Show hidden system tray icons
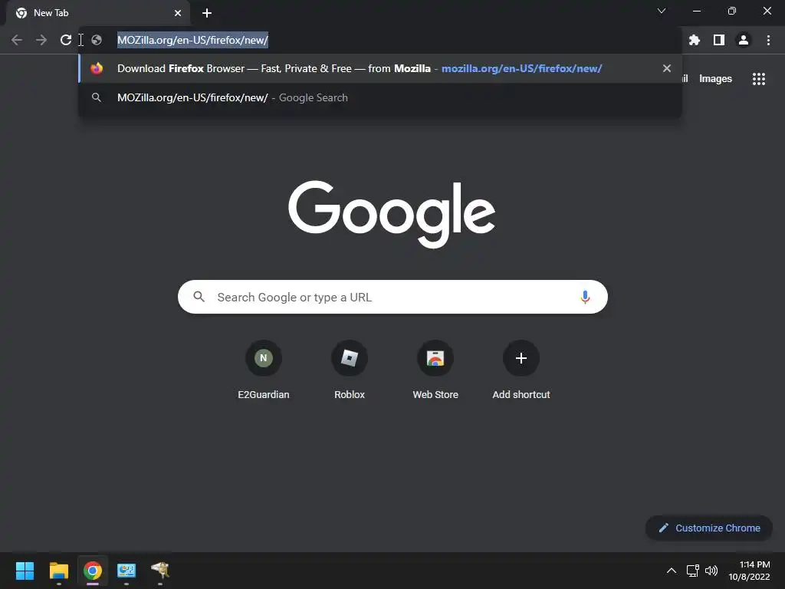The width and height of the screenshot is (785, 589). (672, 571)
